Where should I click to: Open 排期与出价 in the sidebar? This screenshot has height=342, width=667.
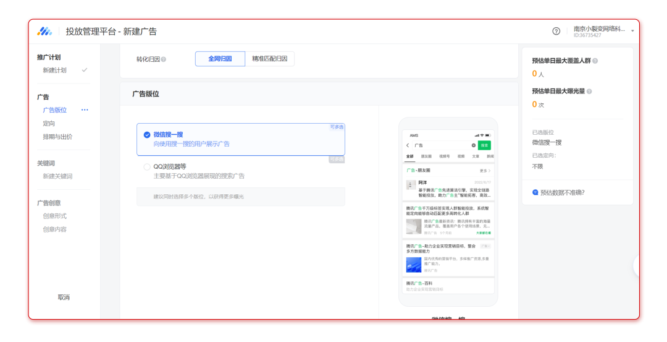pos(57,137)
